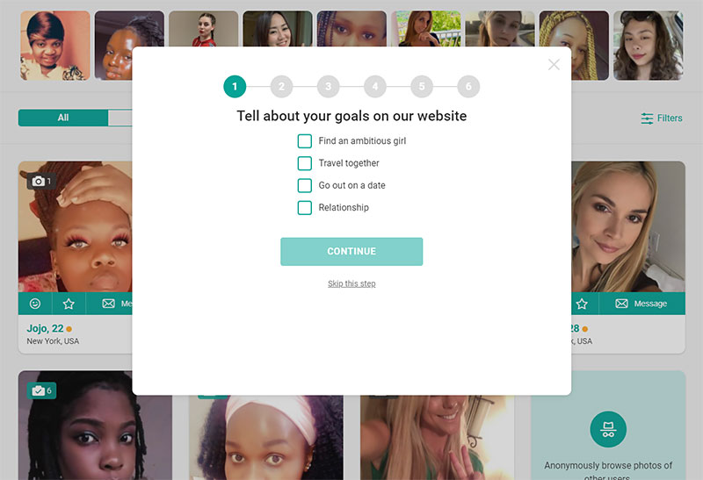Add Jojo to favorites with the star icon
Viewport: 703px width, 480px height.
pos(69,304)
